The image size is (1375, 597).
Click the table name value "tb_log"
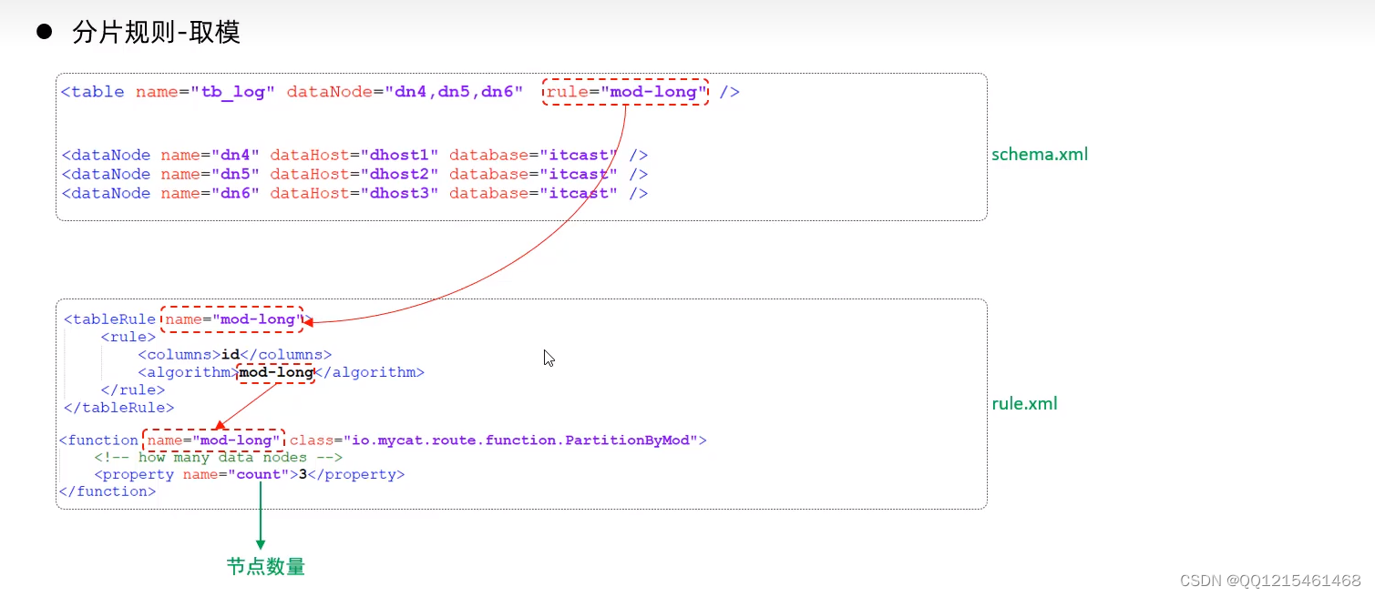pyautogui.click(x=232, y=92)
